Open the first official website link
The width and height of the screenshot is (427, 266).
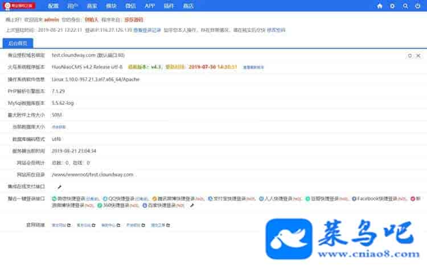(x=59, y=225)
